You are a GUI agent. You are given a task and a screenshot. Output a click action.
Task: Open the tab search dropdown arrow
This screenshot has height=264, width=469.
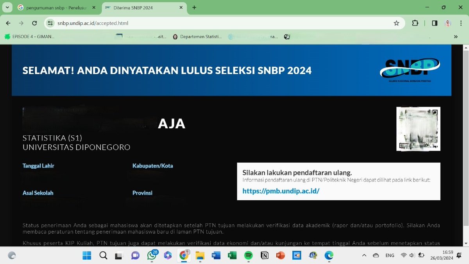8,7
